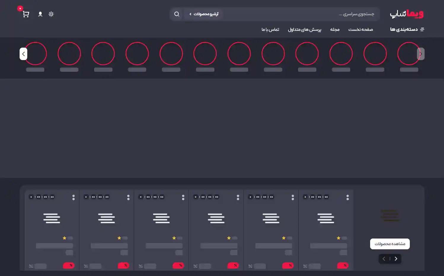Click the مشاهده محصولات button
Image resolution: width=444 pixels, height=276 pixels.
390,244
